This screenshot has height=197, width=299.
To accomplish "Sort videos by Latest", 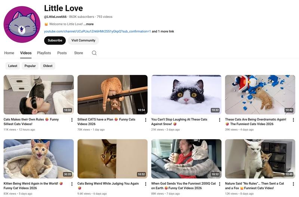I will pos(13,66).
